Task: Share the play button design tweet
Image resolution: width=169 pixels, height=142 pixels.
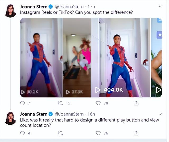Action: 136,133
